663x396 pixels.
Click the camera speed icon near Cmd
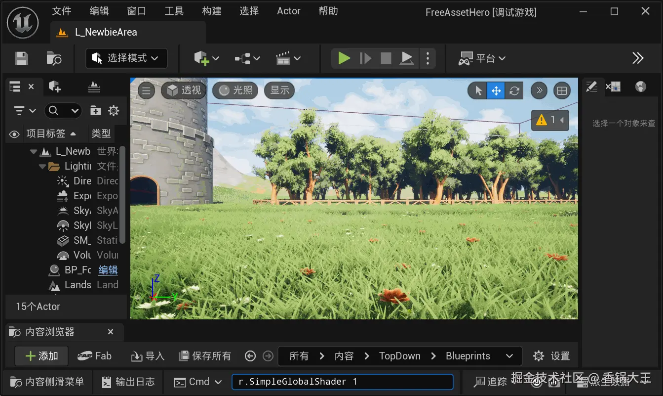pos(180,382)
